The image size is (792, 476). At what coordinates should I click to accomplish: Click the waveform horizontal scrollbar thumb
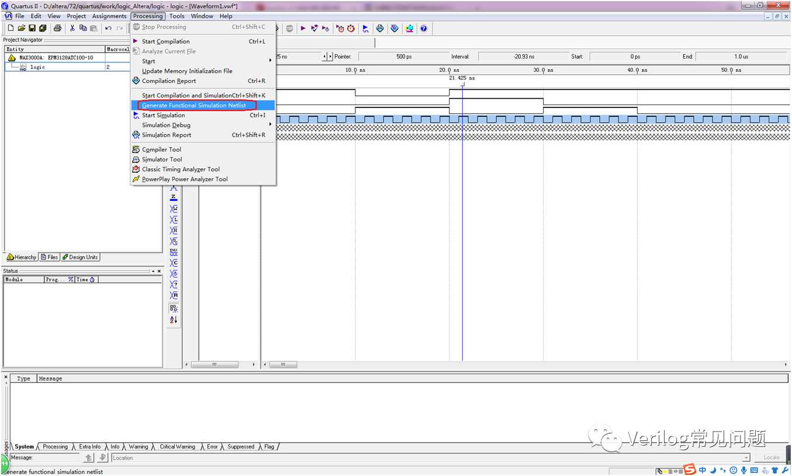[283, 364]
